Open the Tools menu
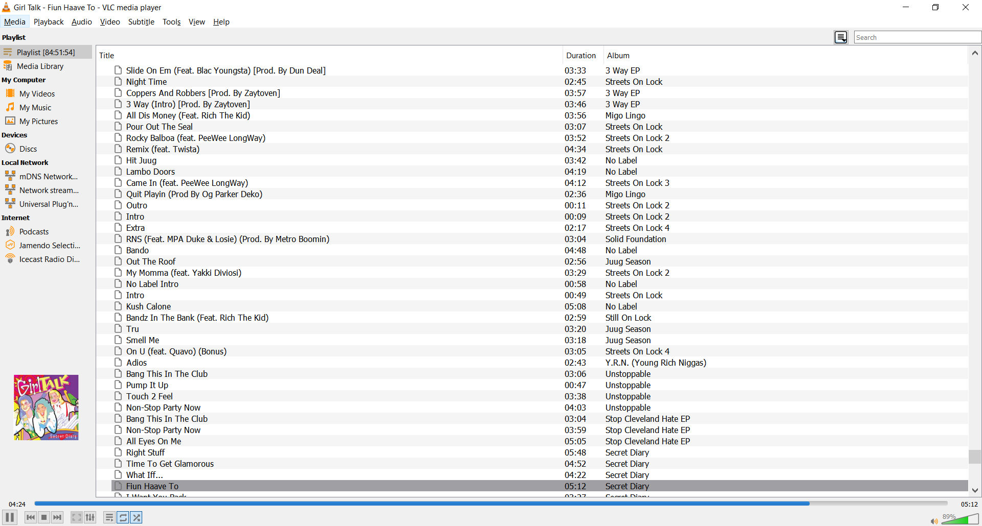The image size is (982, 526). (x=172, y=22)
